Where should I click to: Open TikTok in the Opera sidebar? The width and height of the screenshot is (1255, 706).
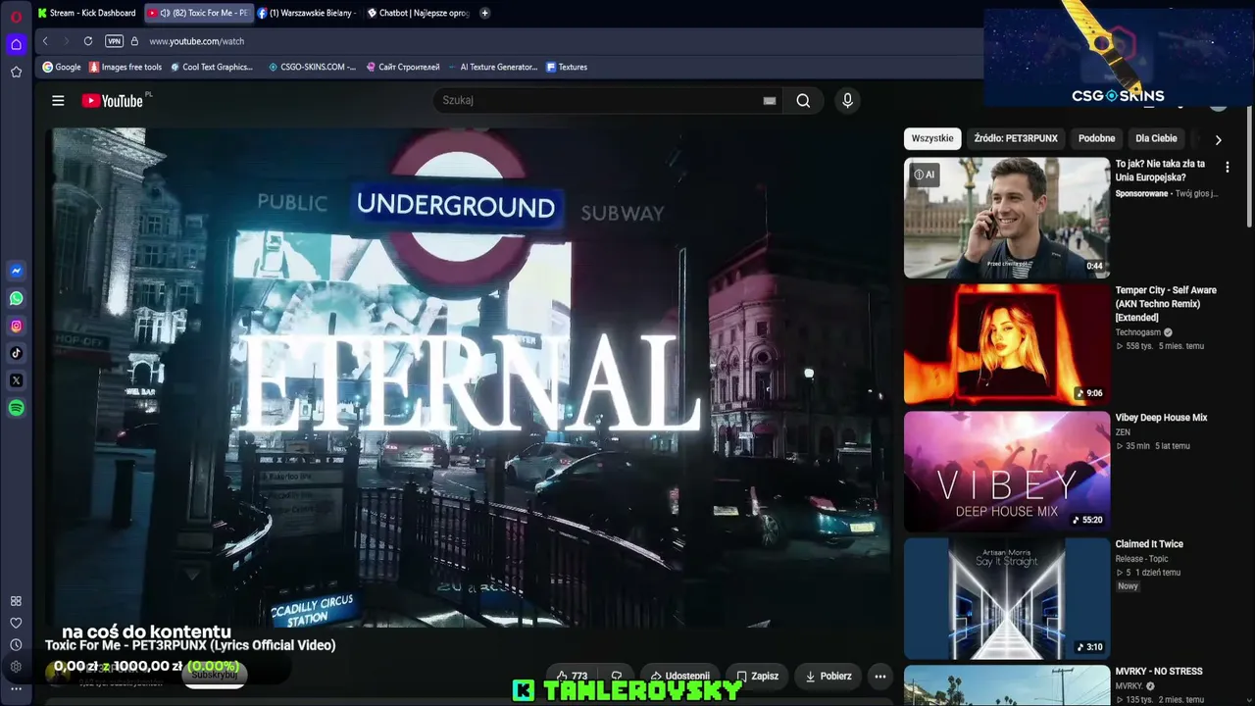click(x=16, y=353)
